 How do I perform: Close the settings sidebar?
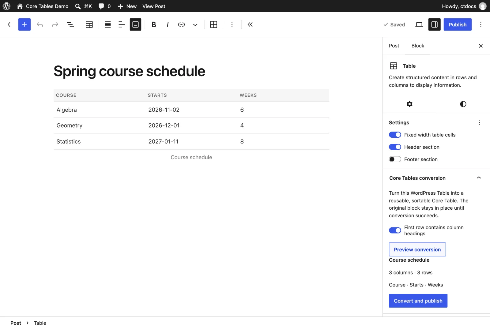pos(481,46)
